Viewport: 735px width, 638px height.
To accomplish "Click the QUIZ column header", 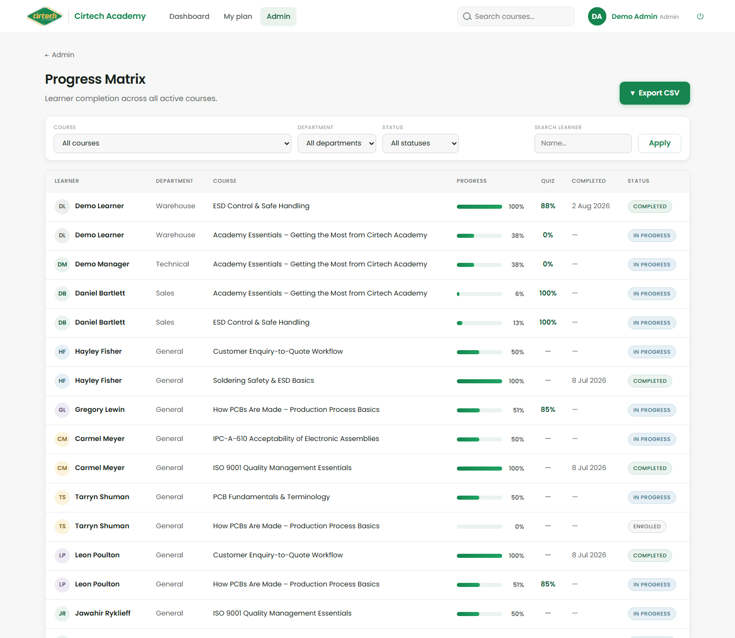I will coord(548,181).
